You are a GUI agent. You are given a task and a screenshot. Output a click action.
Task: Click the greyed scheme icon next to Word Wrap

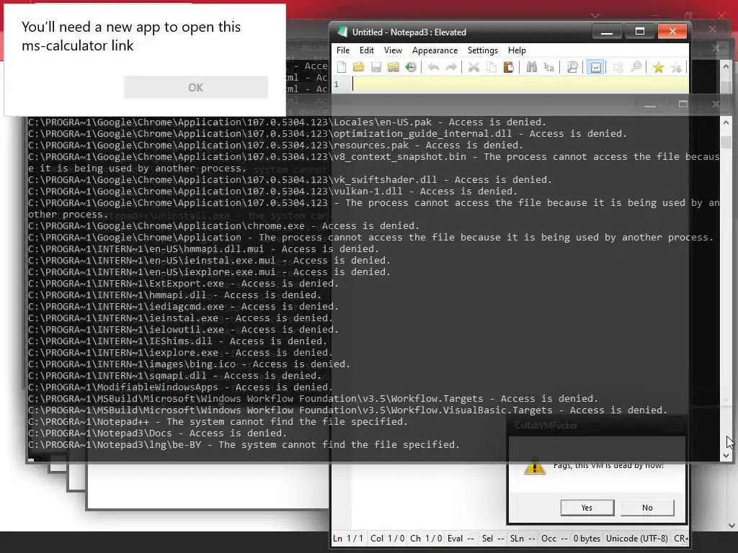point(618,67)
